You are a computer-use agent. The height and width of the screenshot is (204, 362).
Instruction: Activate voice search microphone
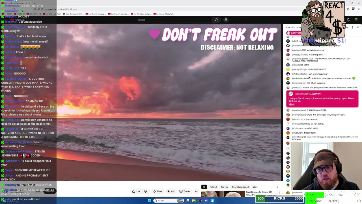[x=226, y=20]
